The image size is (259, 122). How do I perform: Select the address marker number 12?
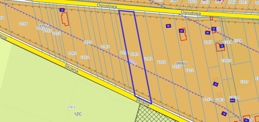(215, 84)
